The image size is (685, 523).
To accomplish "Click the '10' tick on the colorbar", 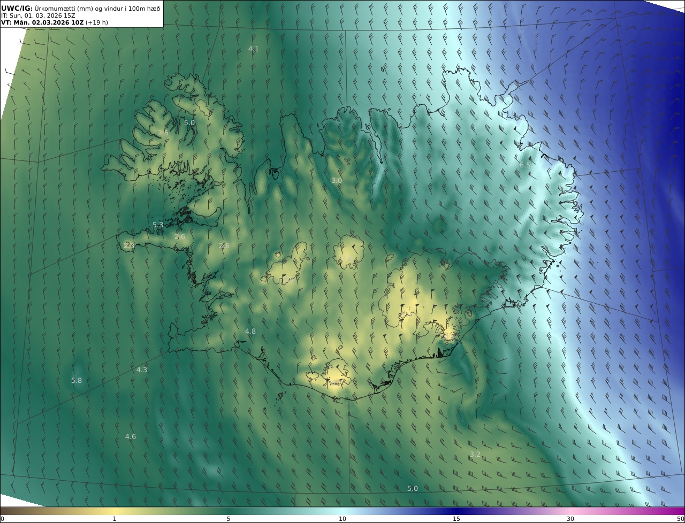I will [342, 519].
